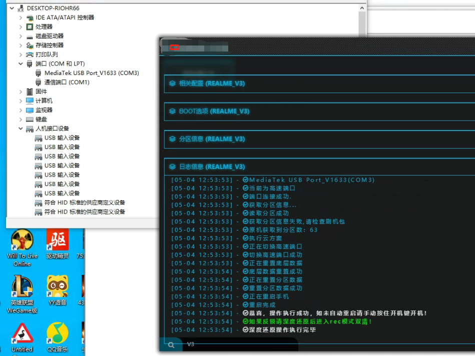The image size is (475, 356).
Task: Click log line 重启完成
Action: tap(224, 305)
